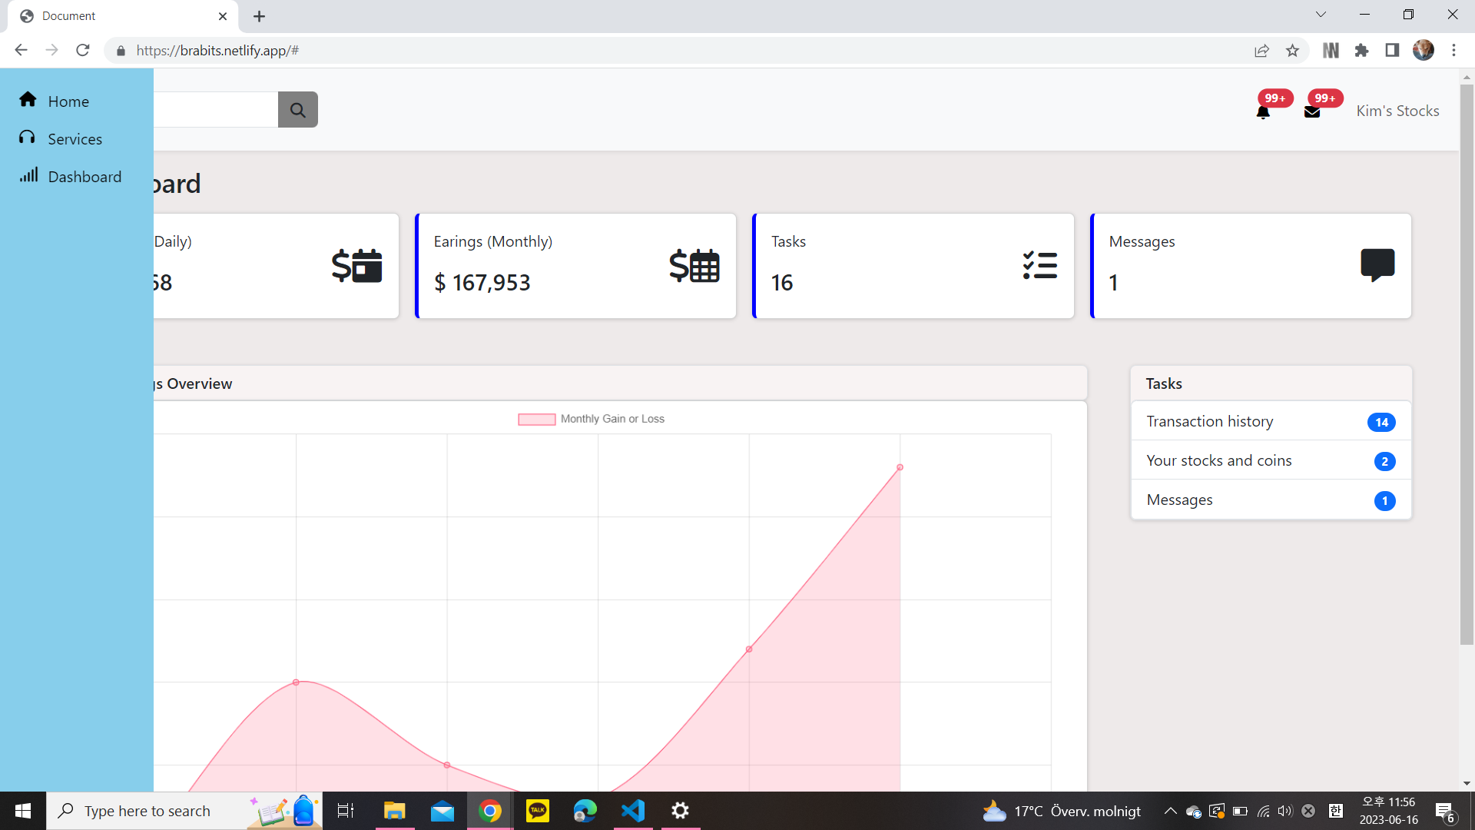1475x830 pixels.
Task: Open Chrome's three-dot menu
Action: [1453, 50]
